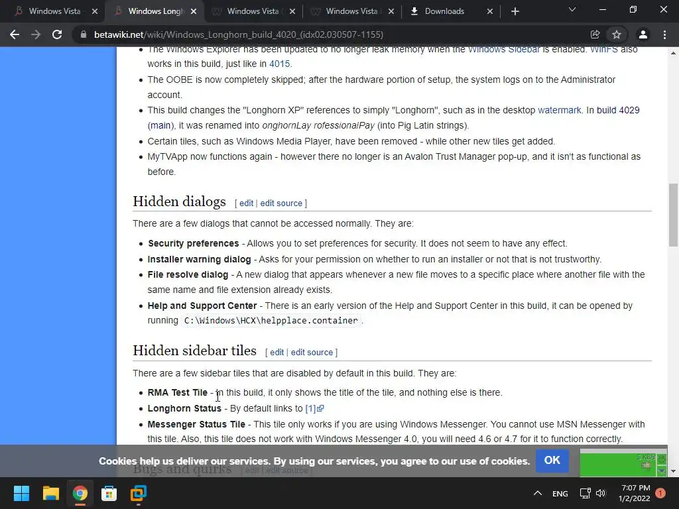Open Microsoft Store from the taskbar
Image resolution: width=679 pixels, height=509 pixels.
pyautogui.click(x=109, y=493)
